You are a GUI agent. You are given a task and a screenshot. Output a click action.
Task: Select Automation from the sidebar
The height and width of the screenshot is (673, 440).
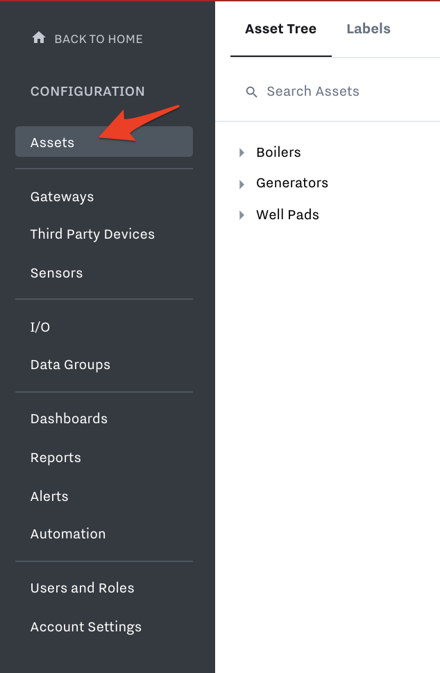pos(68,534)
